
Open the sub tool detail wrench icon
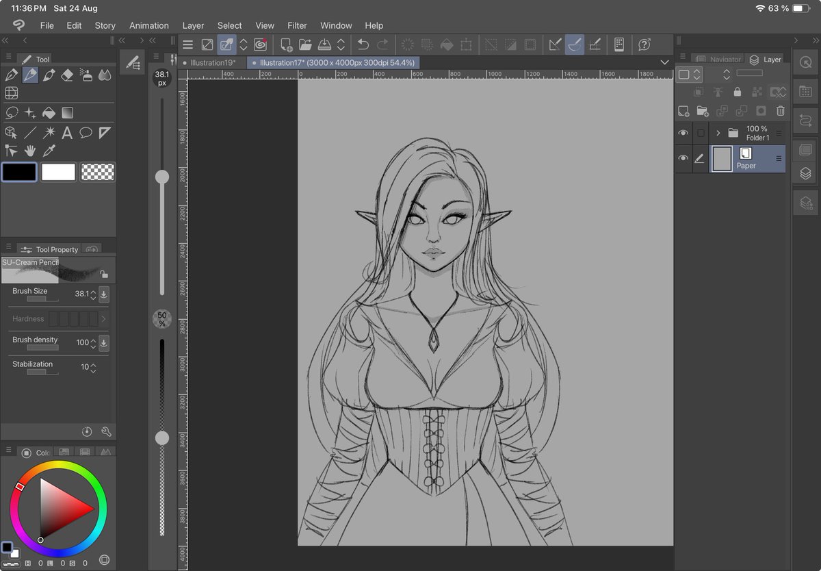point(106,431)
